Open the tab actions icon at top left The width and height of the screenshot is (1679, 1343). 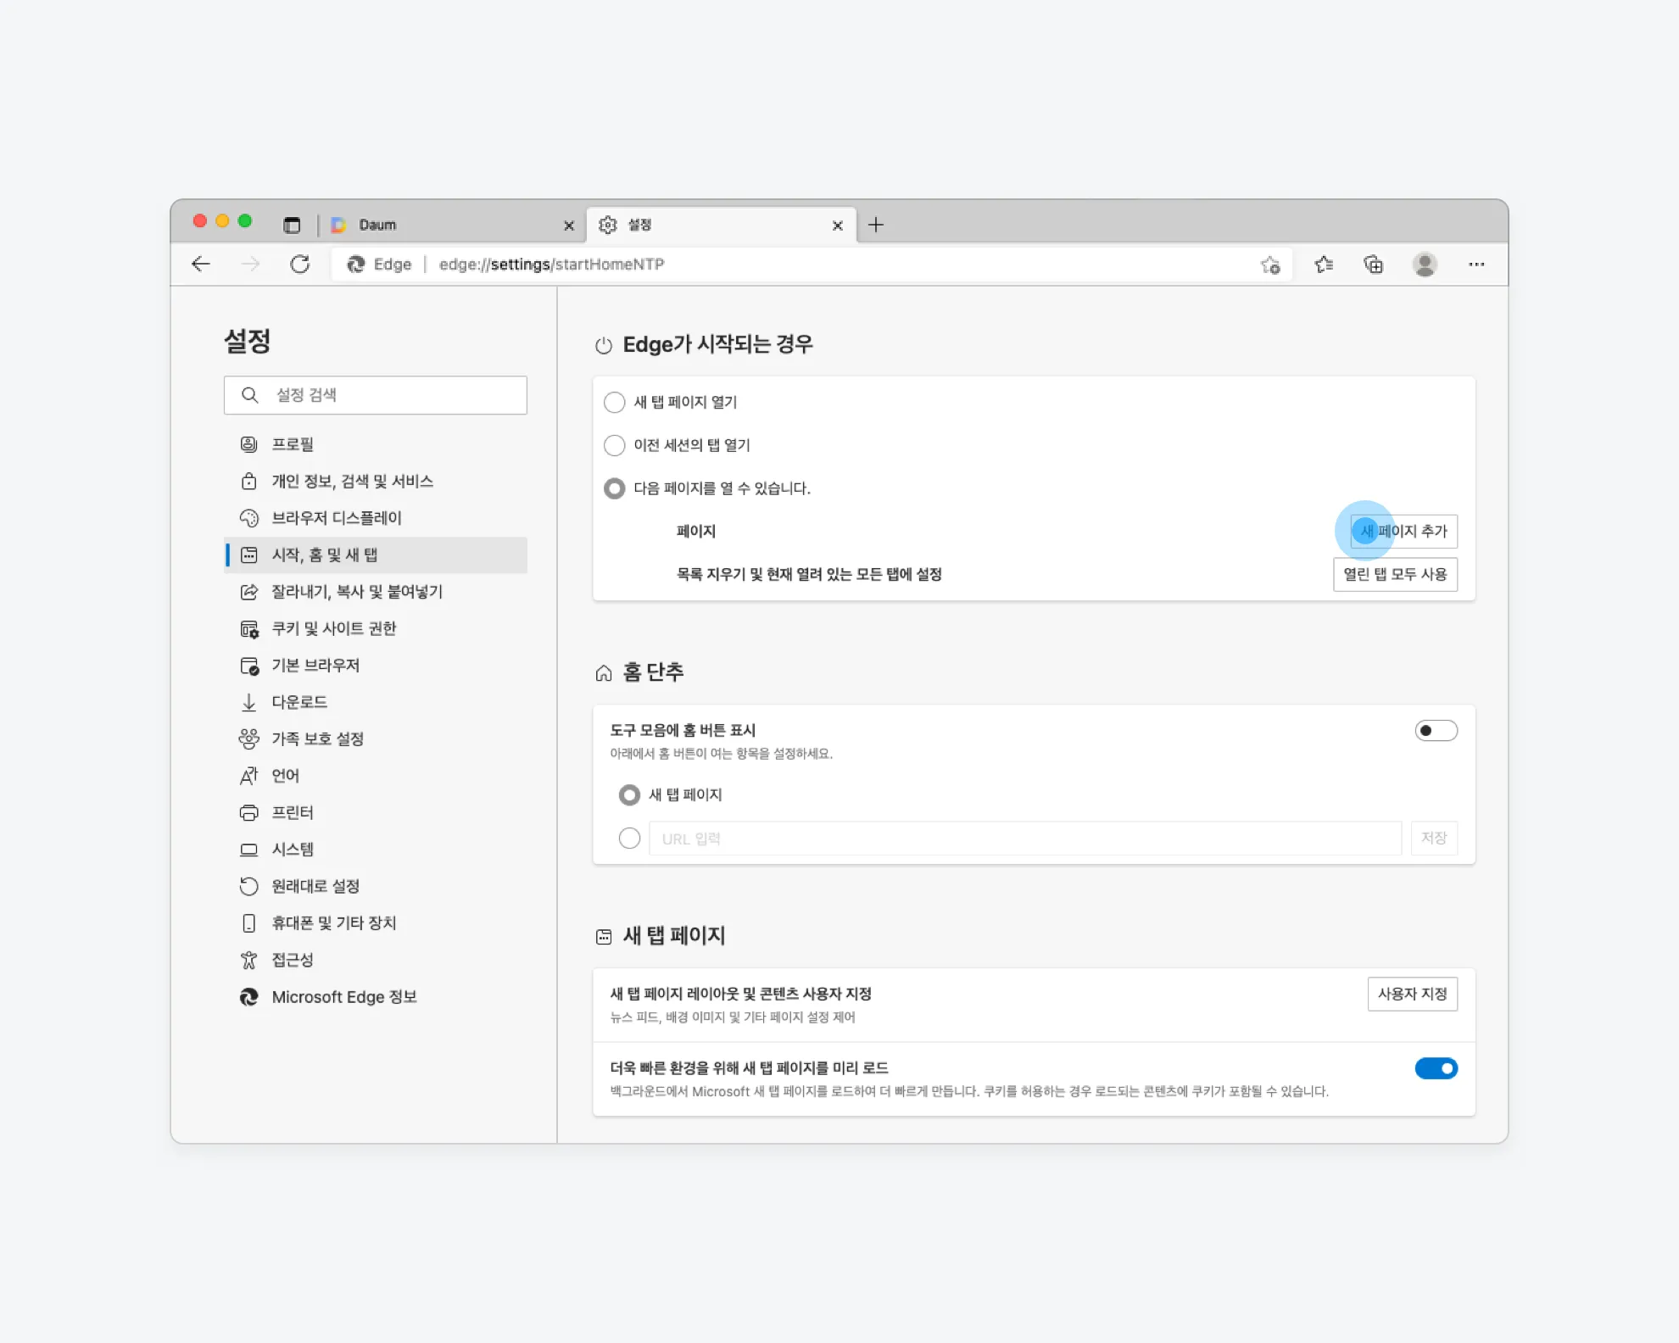(x=293, y=224)
